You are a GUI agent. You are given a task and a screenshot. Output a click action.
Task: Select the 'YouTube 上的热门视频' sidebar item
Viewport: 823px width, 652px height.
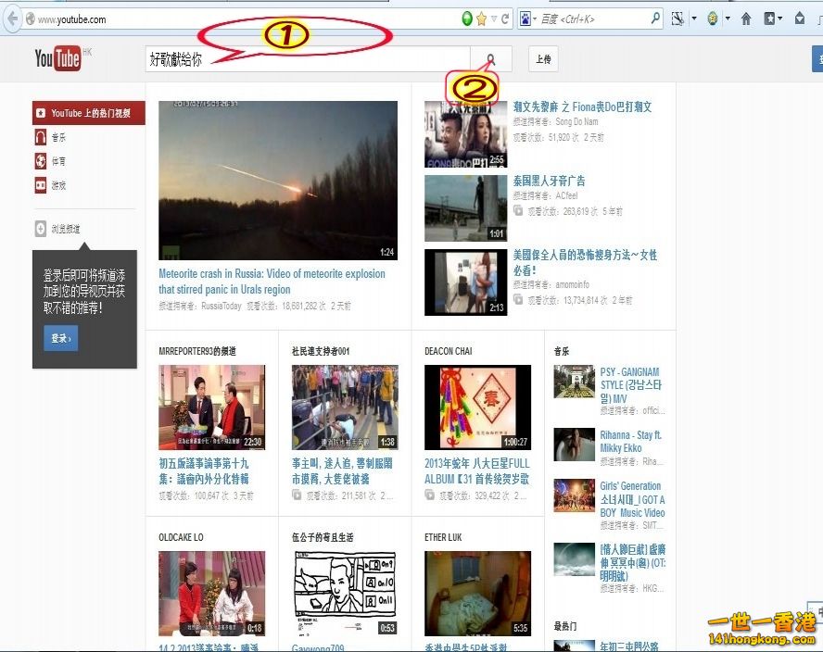[x=89, y=113]
